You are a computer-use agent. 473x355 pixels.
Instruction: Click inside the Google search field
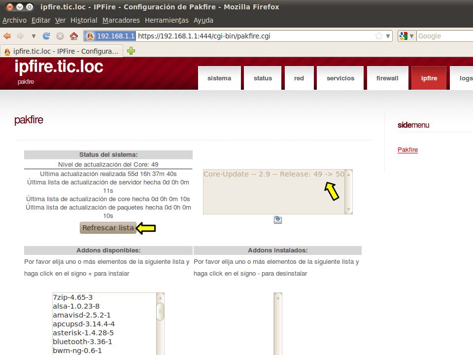(443, 36)
